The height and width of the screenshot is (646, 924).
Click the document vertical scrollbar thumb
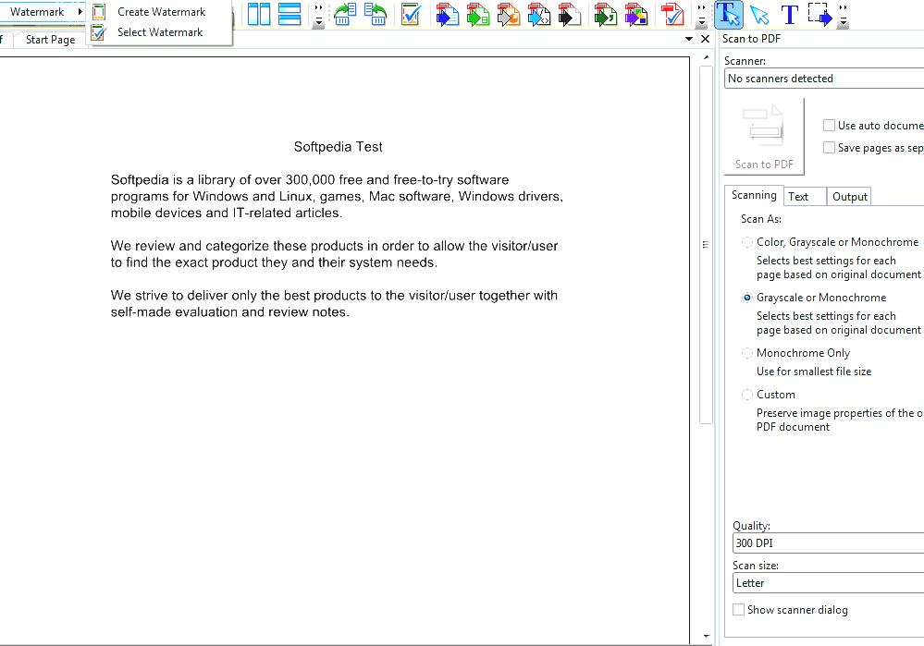coord(706,244)
